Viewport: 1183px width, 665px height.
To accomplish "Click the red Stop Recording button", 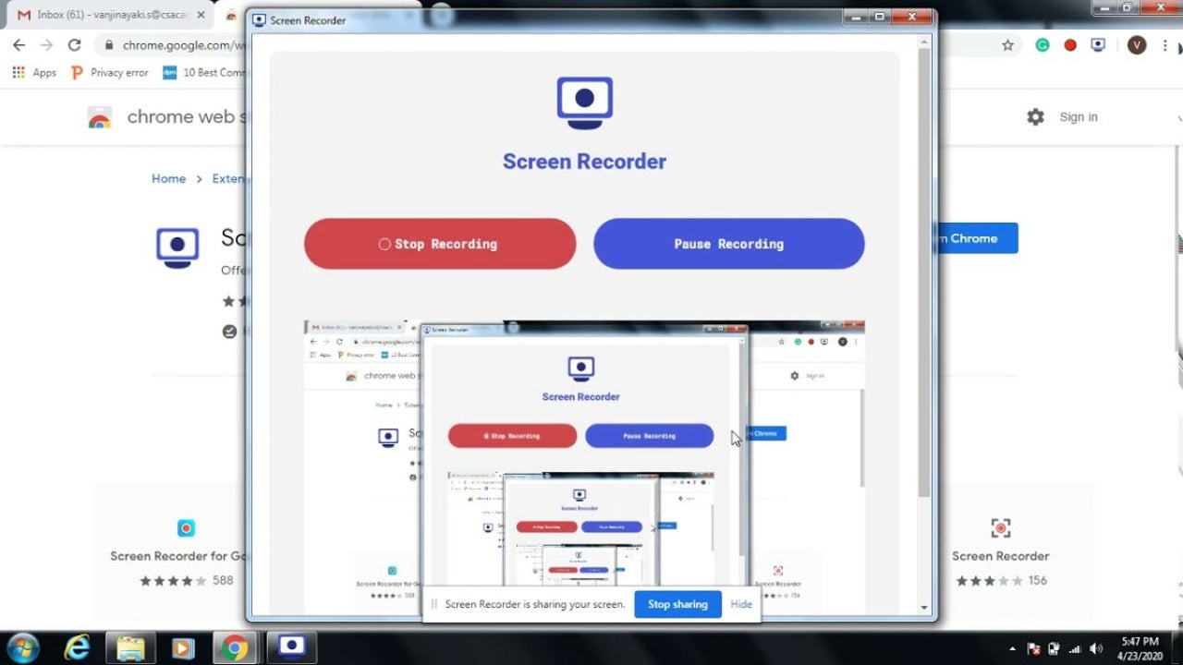I will point(440,244).
